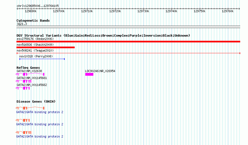Click the 129760k ruler tick label
This screenshot has width=248, height=145.
coord(228,11)
